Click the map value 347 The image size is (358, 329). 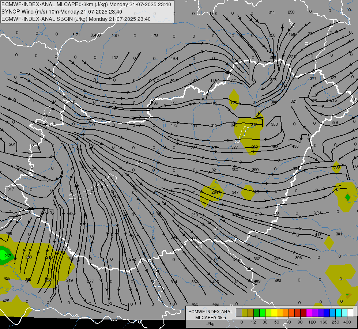(x=235, y=192)
